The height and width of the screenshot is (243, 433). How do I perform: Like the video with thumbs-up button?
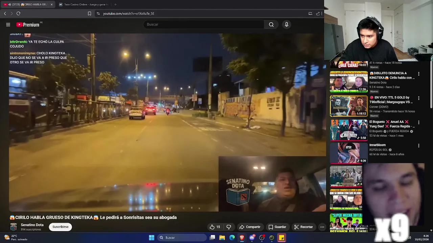pos(215,227)
